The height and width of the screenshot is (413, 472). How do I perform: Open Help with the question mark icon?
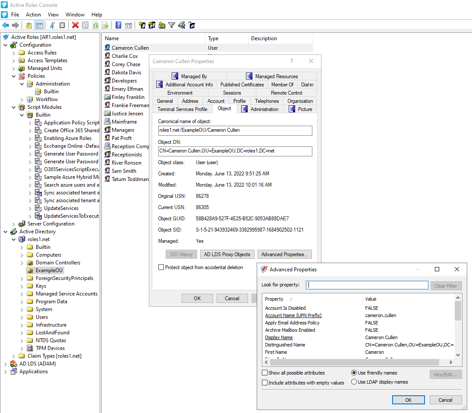[x=119, y=25]
